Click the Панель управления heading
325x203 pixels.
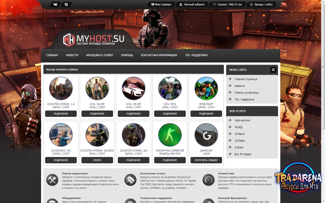75,174
